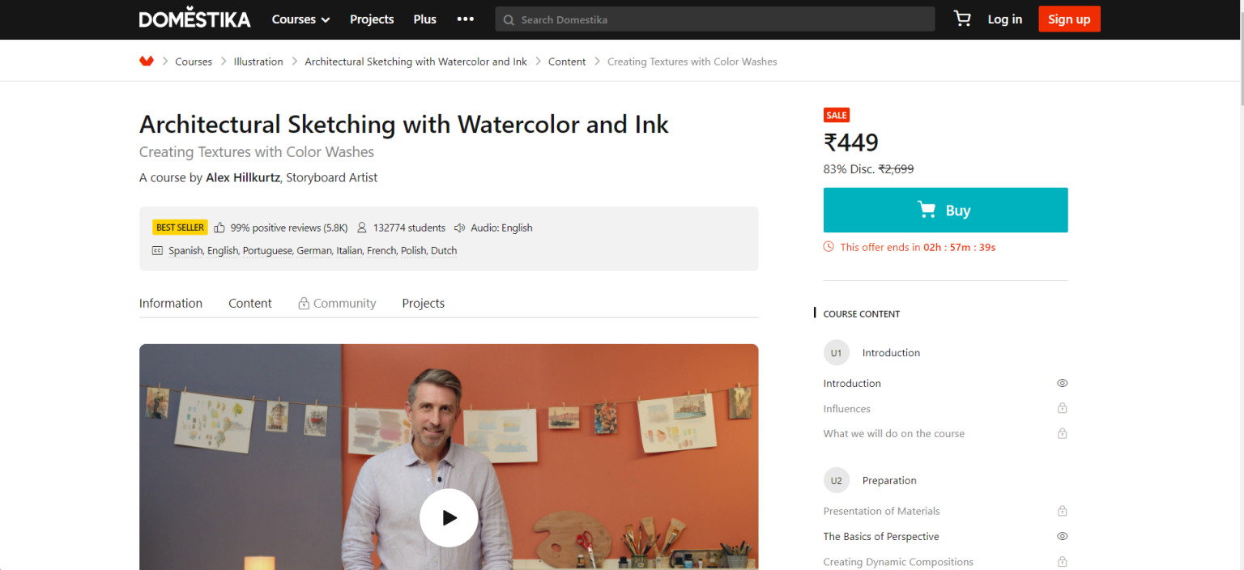The image size is (1244, 570).
Task: Expand the U1 Introduction unit
Action: tap(837, 352)
